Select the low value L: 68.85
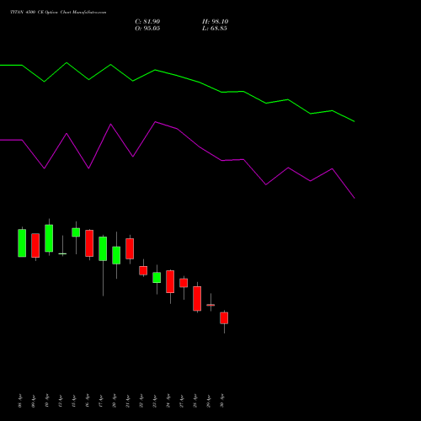Viewport: 421px width, 421px height. pos(215,29)
